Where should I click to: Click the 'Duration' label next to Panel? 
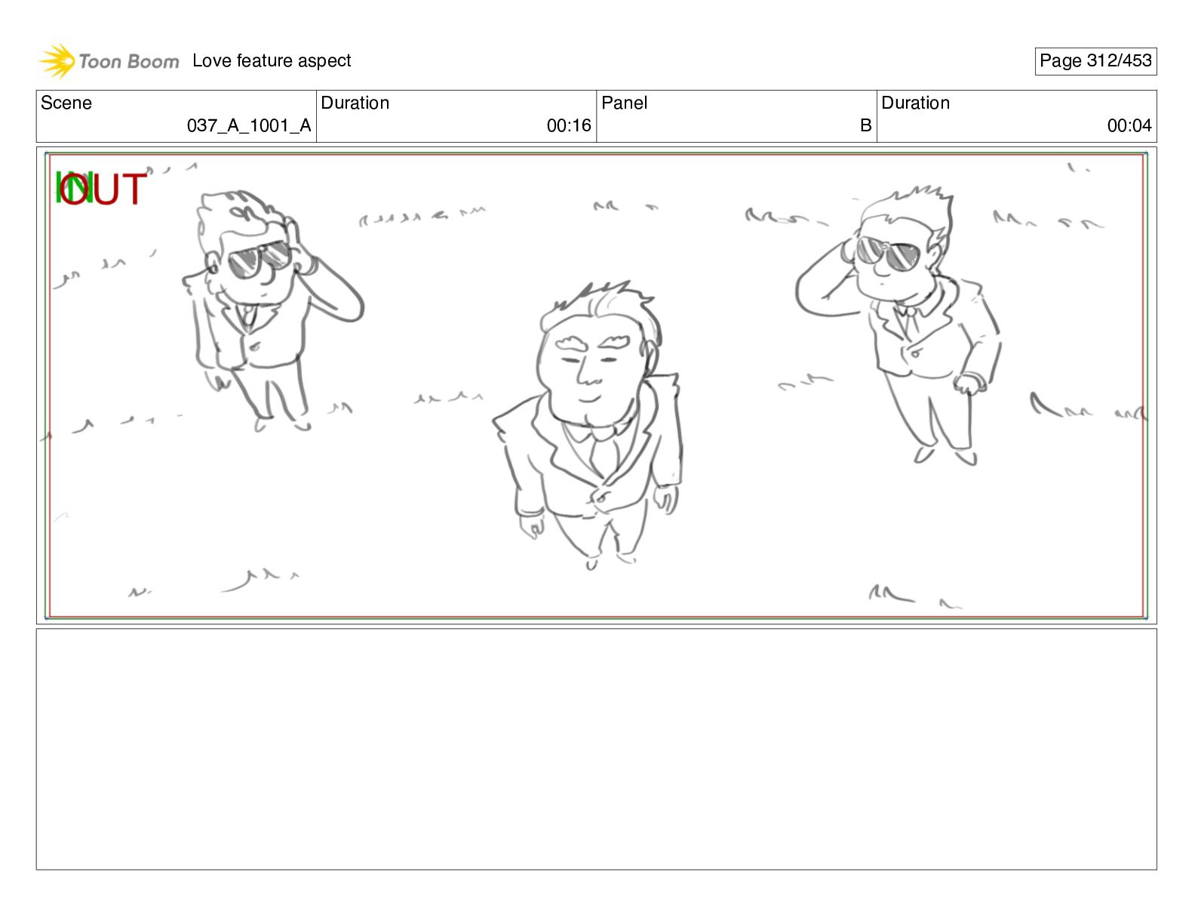[x=916, y=103]
